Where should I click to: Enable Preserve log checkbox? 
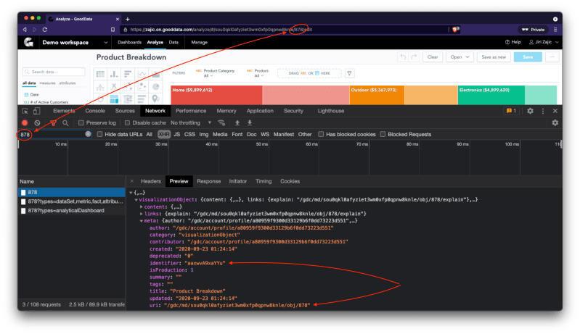[x=81, y=122]
